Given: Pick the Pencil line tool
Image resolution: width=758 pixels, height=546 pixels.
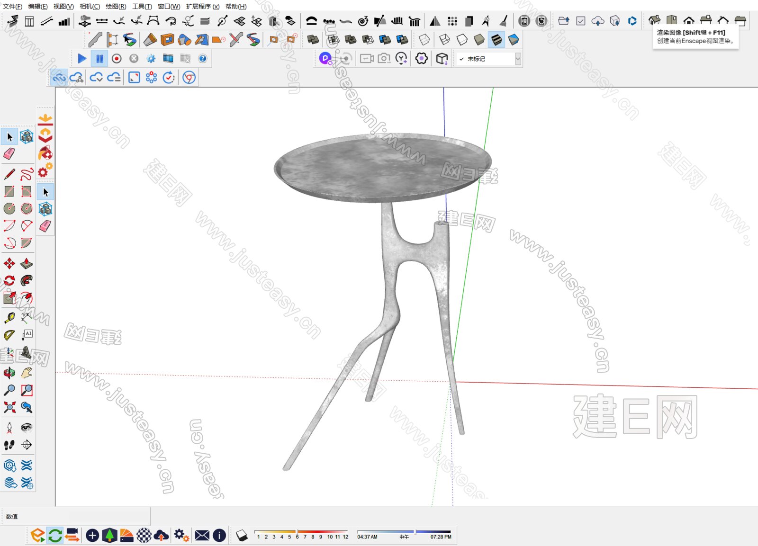Looking at the screenshot, I should tap(9, 174).
